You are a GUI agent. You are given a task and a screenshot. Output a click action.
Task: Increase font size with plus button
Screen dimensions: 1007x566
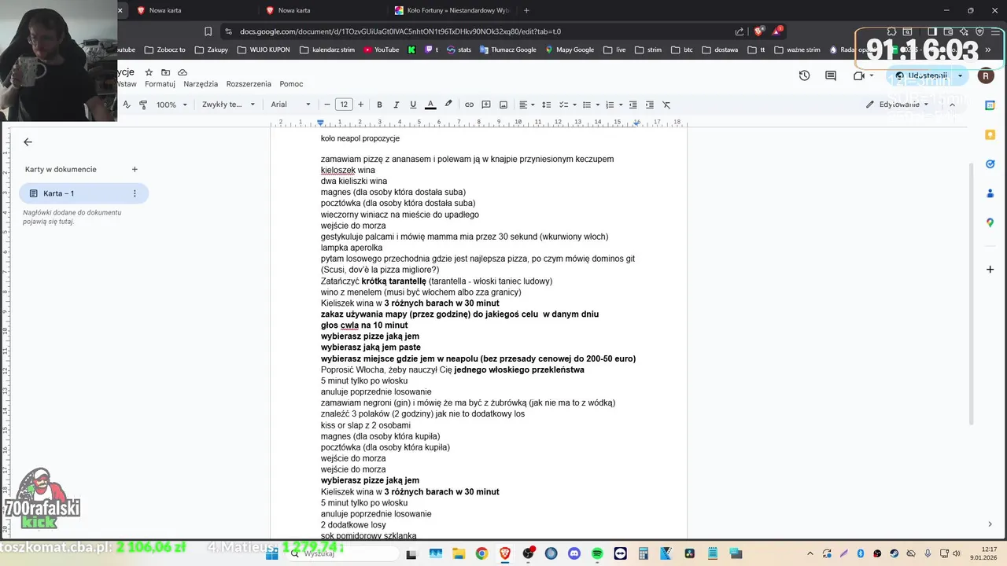(361, 105)
